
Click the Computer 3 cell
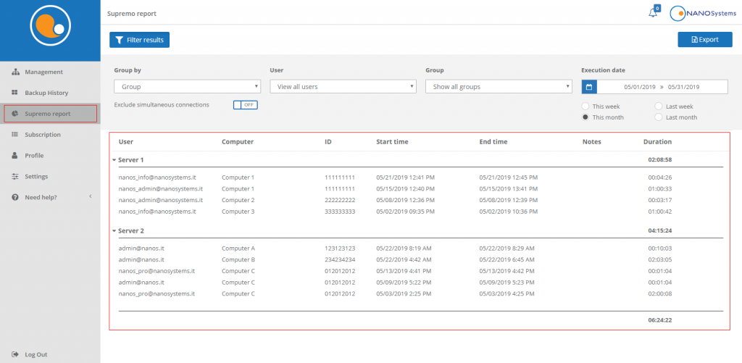[x=238, y=212]
